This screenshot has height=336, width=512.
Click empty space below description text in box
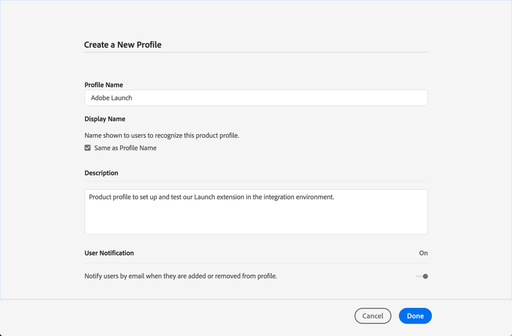(256, 219)
